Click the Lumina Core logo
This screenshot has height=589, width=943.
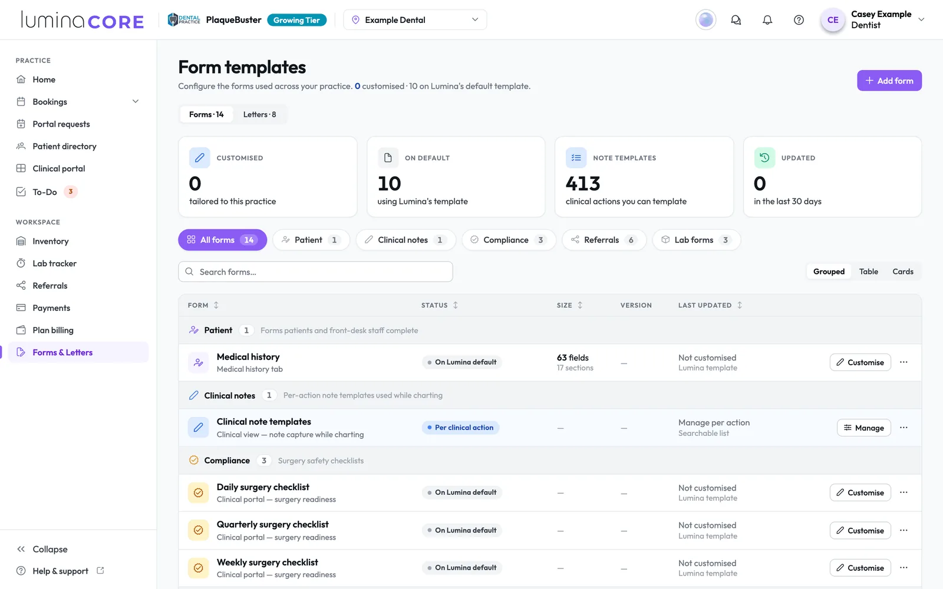pyautogui.click(x=83, y=21)
